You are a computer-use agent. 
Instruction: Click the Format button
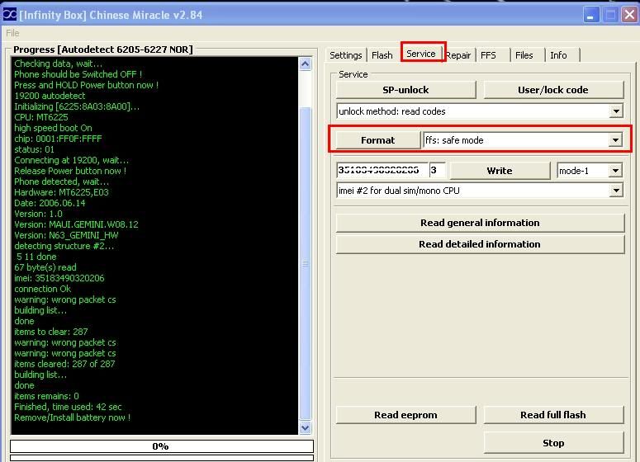coord(377,140)
